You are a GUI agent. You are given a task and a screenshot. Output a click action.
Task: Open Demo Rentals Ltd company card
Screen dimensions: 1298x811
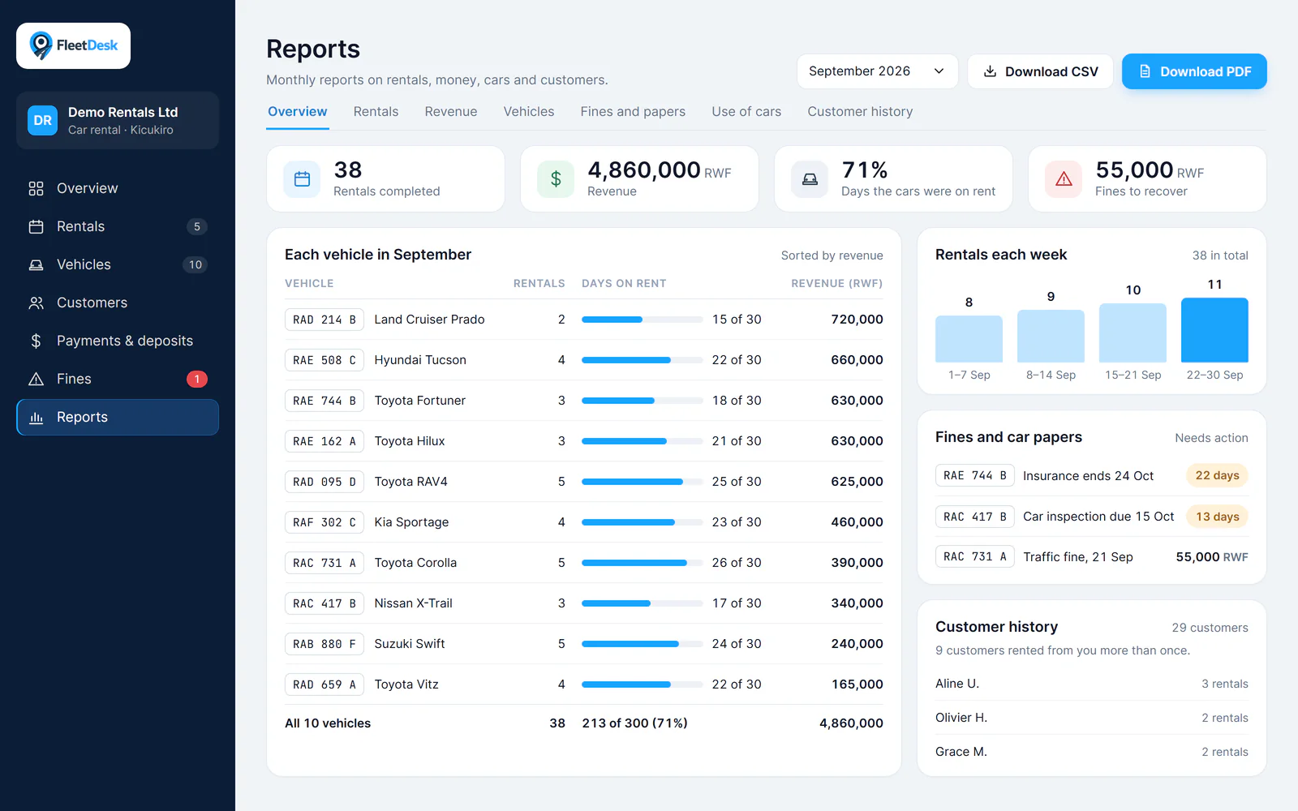(x=118, y=120)
